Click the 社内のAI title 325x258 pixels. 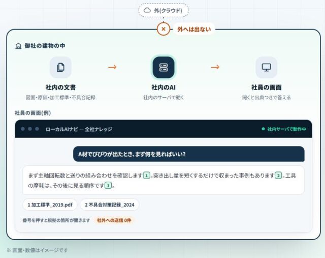[164, 88]
